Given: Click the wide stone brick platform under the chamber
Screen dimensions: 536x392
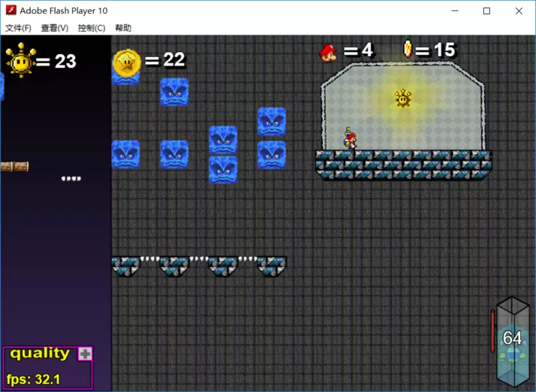Looking at the screenshot, I should [404, 165].
